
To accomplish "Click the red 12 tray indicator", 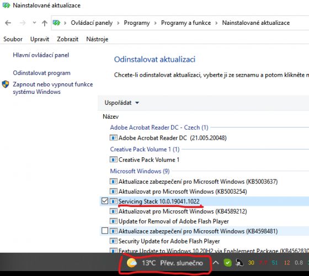I will [x=287, y=263].
